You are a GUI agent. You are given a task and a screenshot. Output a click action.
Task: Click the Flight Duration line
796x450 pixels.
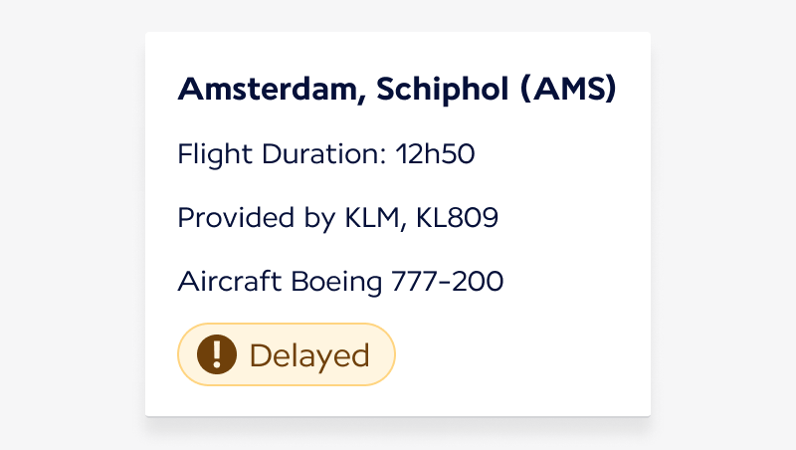[326, 155]
